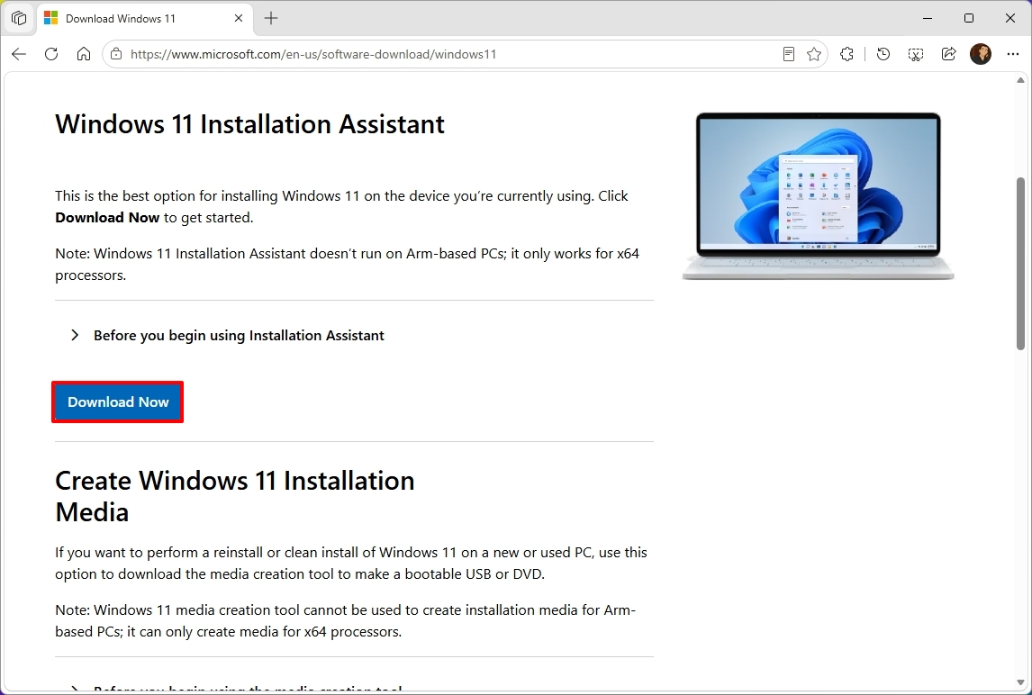Expand Before you begin using Installation Assistant
This screenshot has height=695, width=1032.
click(x=227, y=336)
